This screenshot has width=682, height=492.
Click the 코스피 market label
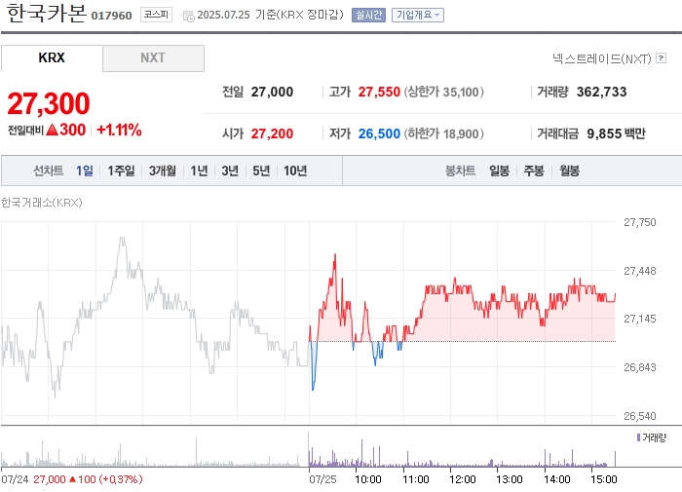click(156, 15)
